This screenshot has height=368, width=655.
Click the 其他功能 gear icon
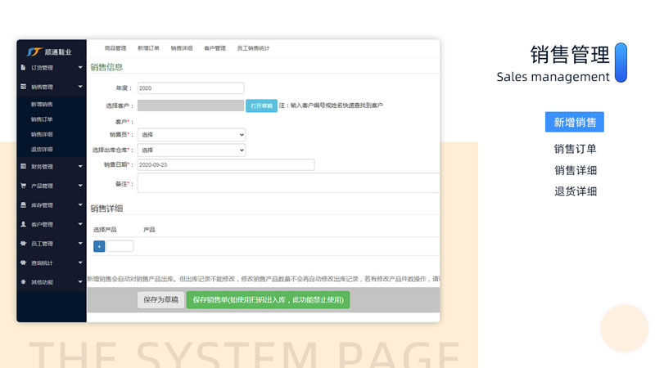pos(23,282)
